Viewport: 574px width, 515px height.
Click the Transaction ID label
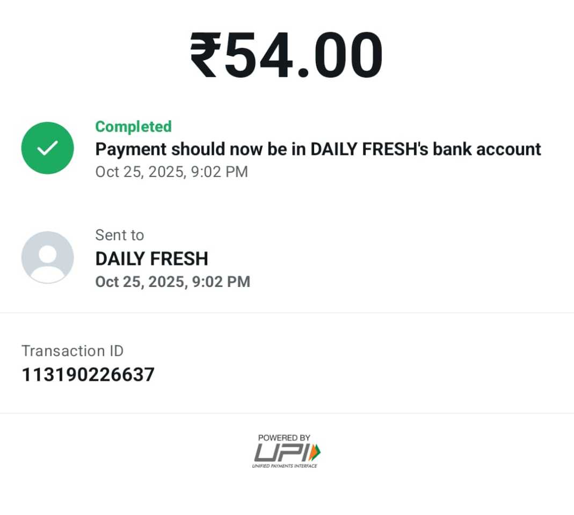pos(72,351)
